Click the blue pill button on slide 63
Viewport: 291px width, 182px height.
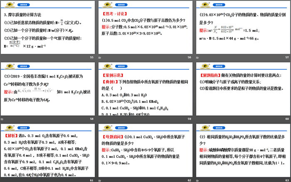point(219,128)
